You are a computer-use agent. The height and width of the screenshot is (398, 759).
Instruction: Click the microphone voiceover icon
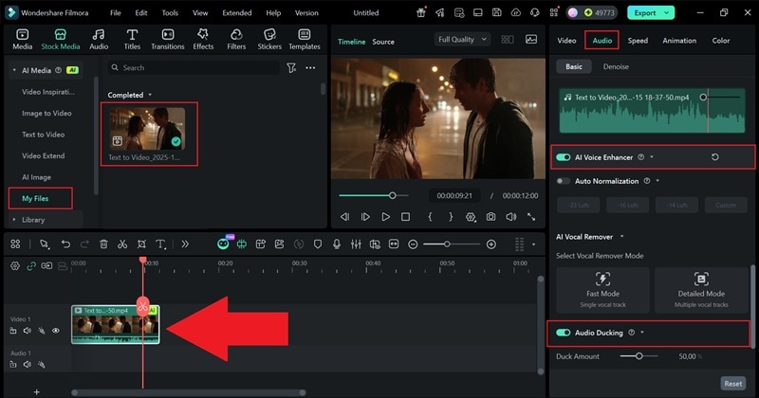pyautogui.click(x=337, y=244)
